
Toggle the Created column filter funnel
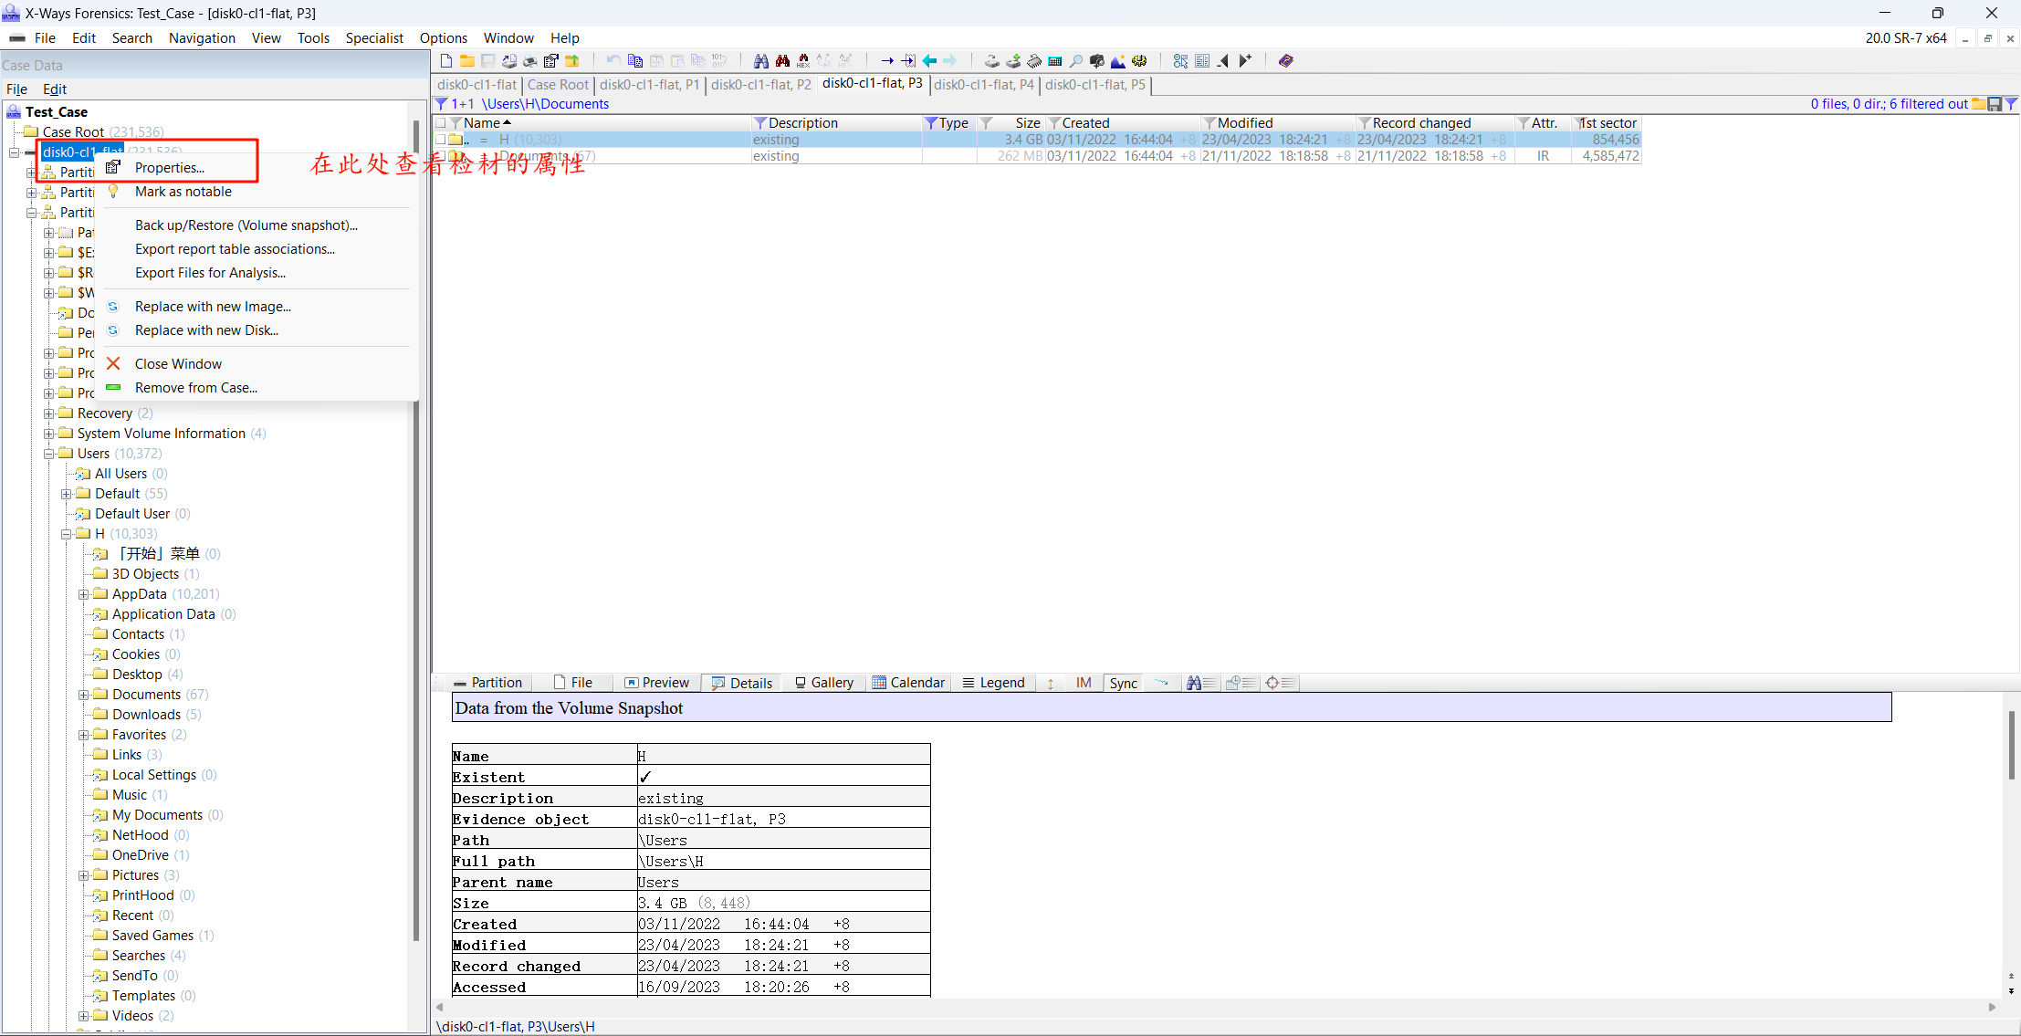pyautogui.click(x=1053, y=123)
